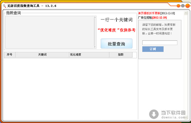Click the magnifier app icon in title bar
This screenshot has height=123, width=191.
click(x=4, y=6)
